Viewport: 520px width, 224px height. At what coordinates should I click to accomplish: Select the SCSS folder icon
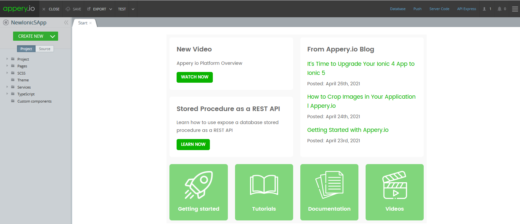coord(13,73)
